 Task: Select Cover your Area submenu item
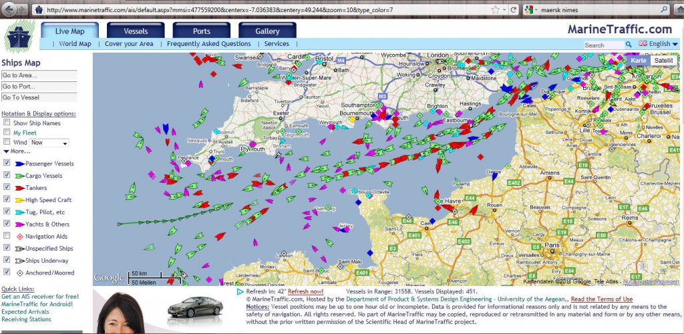tap(129, 43)
